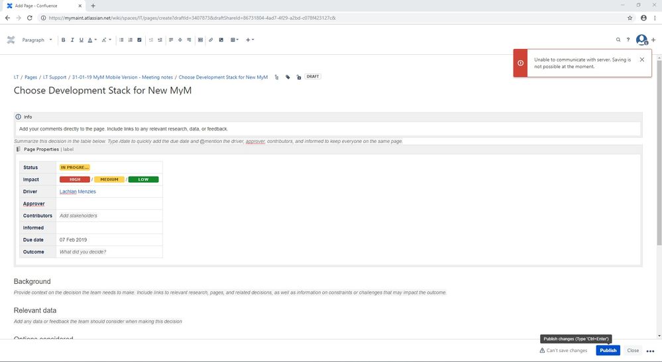Click the Relevant data heading
The width and height of the screenshot is (662, 362).
tap(35, 310)
